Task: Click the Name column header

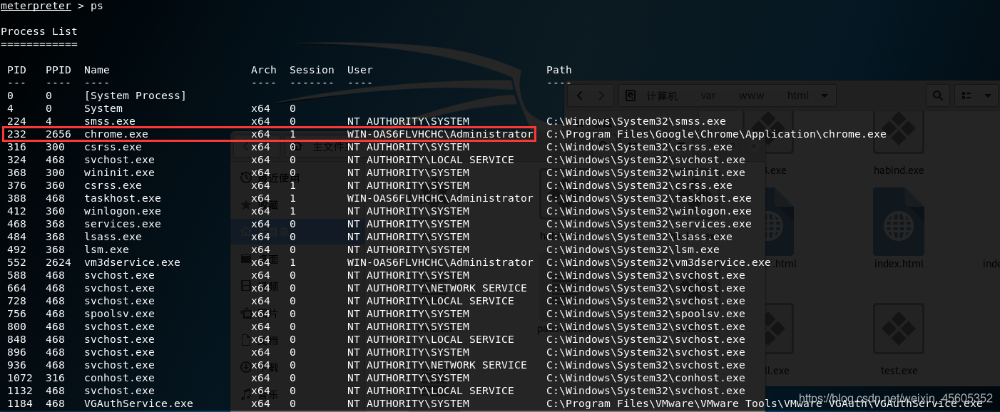Action: 97,70
